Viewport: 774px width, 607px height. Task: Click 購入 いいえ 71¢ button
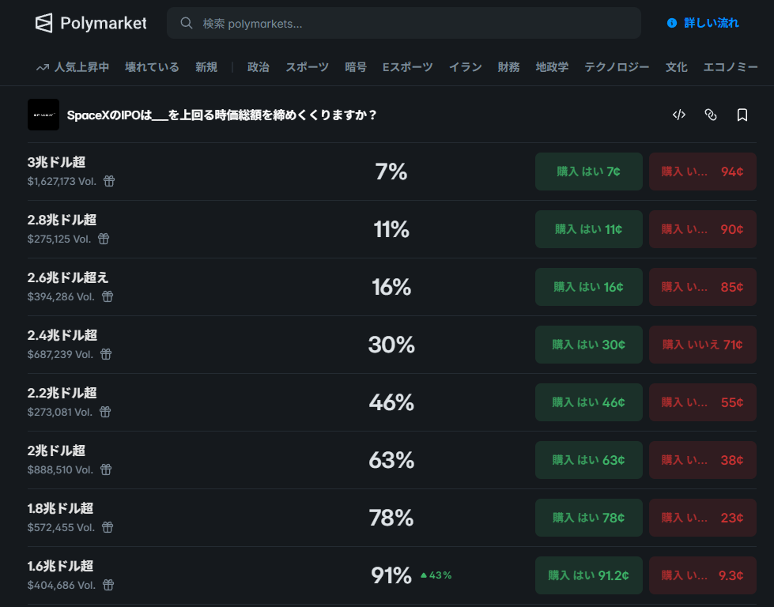702,345
